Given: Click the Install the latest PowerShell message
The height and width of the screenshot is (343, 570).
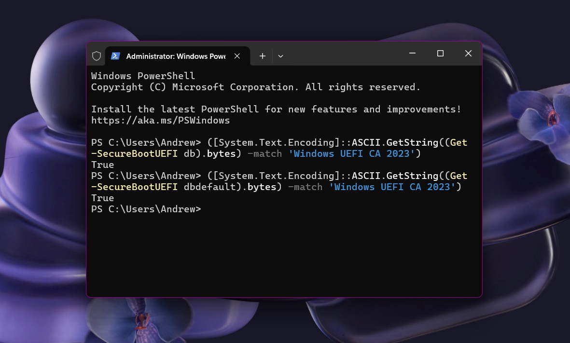Looking at the screenshot, I should (275, 109).
